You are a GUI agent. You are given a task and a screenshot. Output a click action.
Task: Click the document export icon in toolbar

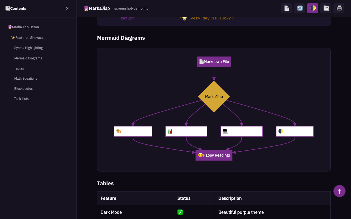point(326,8)
